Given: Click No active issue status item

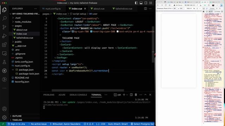Looking at the screenshot, I should point(38,124).
